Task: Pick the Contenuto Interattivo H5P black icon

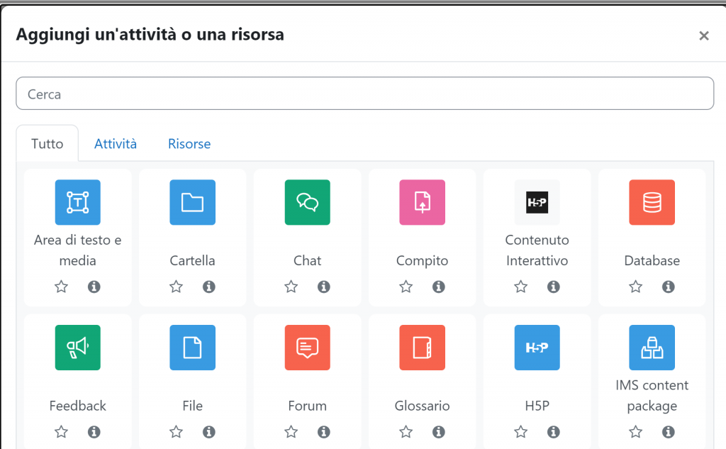Action: 537,202
